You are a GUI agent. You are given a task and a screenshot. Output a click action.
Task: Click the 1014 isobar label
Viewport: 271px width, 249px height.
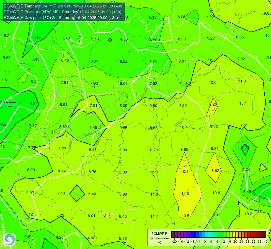(38, 153)
